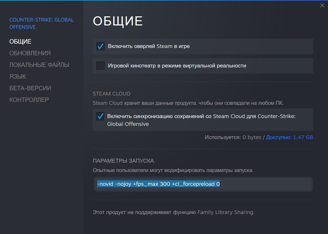Open the ЛОКАЛЬНЫЕ ФАЙЛЫ section
This screenshot has height=234, width=328.
tap(39, 65)
